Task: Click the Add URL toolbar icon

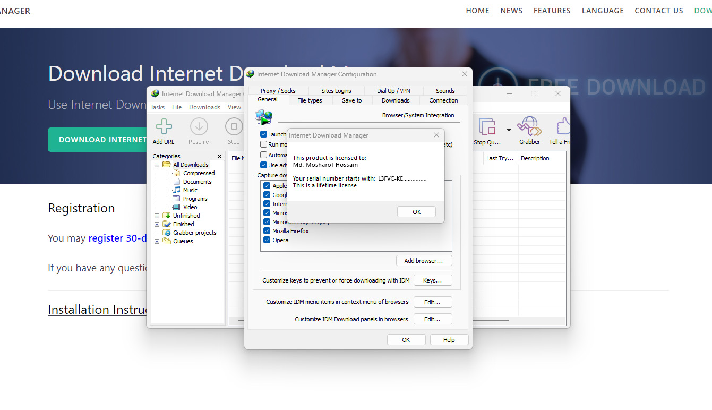Action: coord(164,127)
